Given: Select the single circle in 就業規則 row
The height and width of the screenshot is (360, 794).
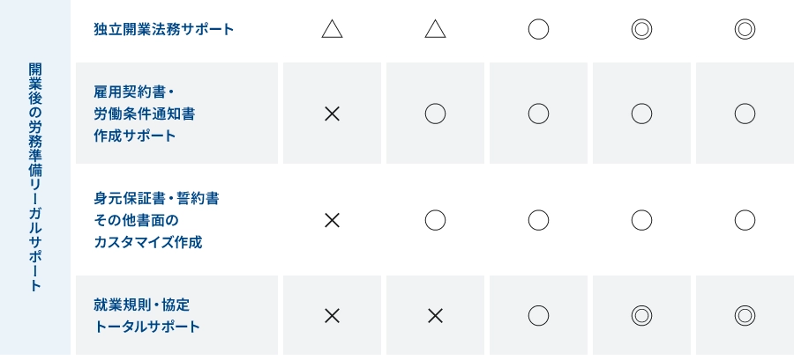Looking at the screenshot, I should (x=538, y=316).
